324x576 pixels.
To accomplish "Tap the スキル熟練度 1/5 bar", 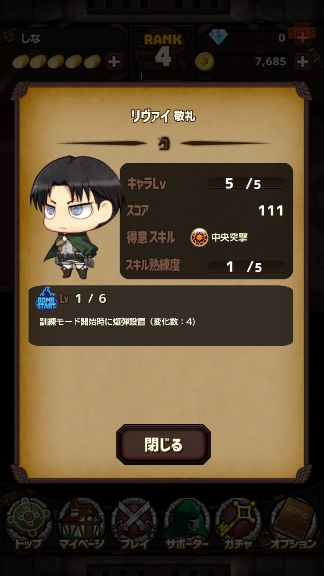I will 246,267.
